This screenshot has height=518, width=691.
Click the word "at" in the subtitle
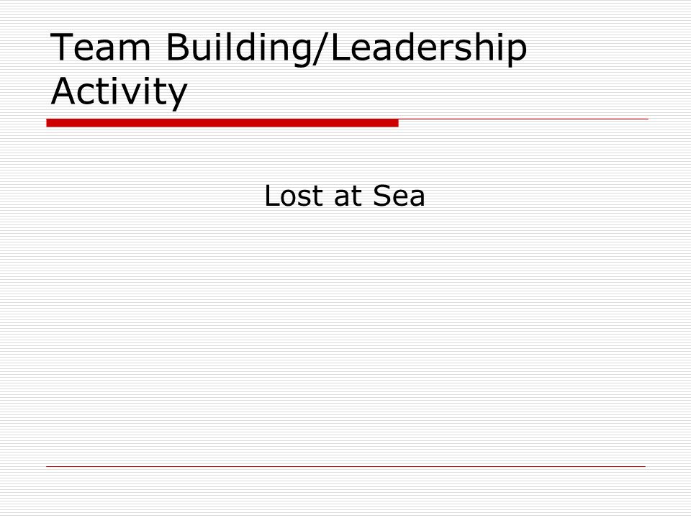pyautogui.click(x=348, y=197)
